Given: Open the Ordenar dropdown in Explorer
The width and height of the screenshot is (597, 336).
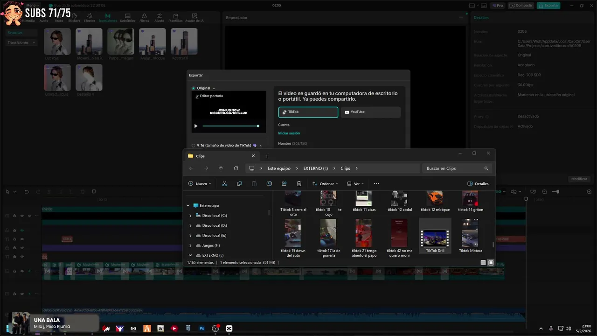Looking at the screenshot, I should 325,184.
